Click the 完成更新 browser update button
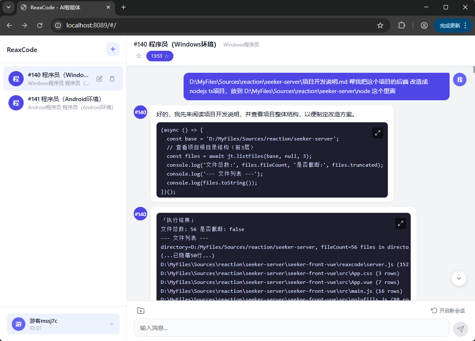 450,25
